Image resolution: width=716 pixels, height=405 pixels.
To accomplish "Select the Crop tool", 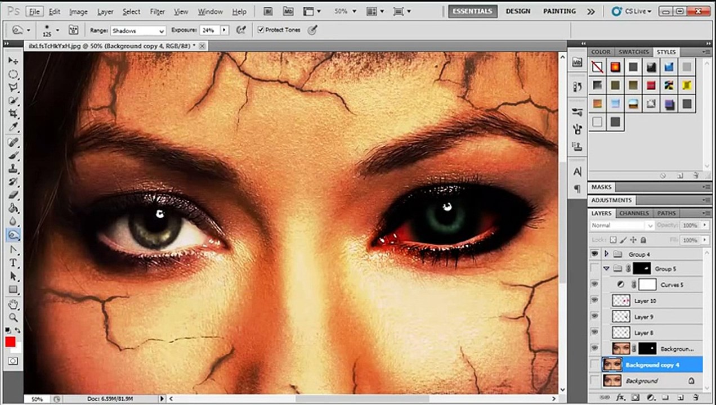I will tap(13, 114).
